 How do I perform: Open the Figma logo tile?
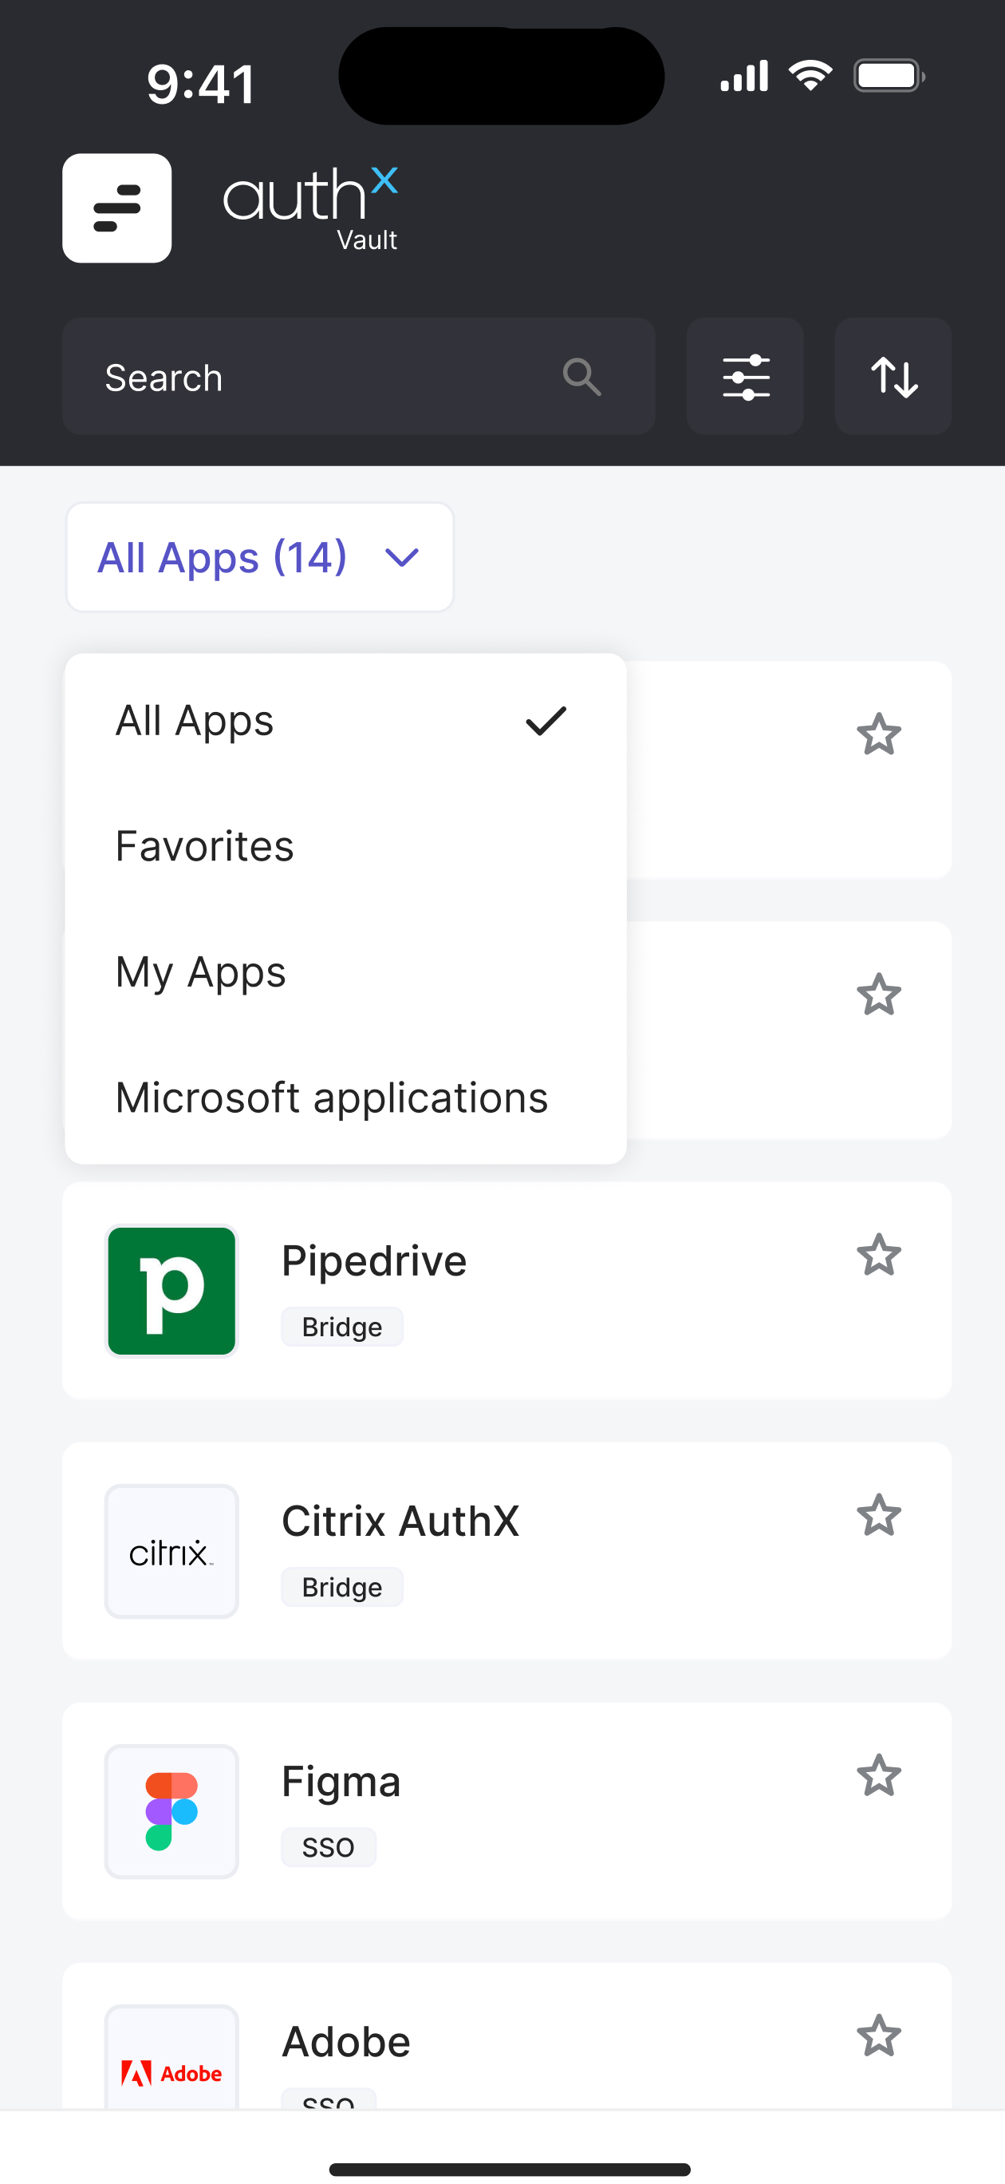coord(172,1811)
